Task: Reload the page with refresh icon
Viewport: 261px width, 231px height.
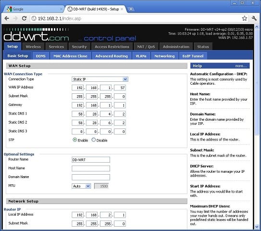Action: (25, 18)
